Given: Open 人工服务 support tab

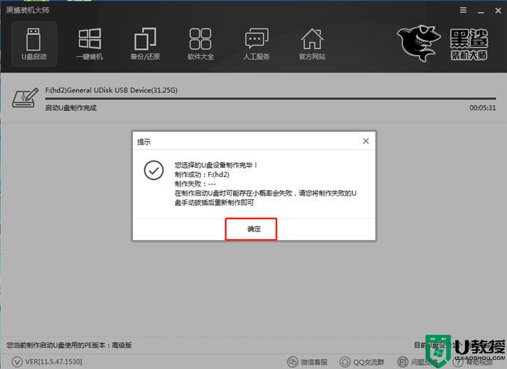Looking at the screenshot, I should pos(257,44).
